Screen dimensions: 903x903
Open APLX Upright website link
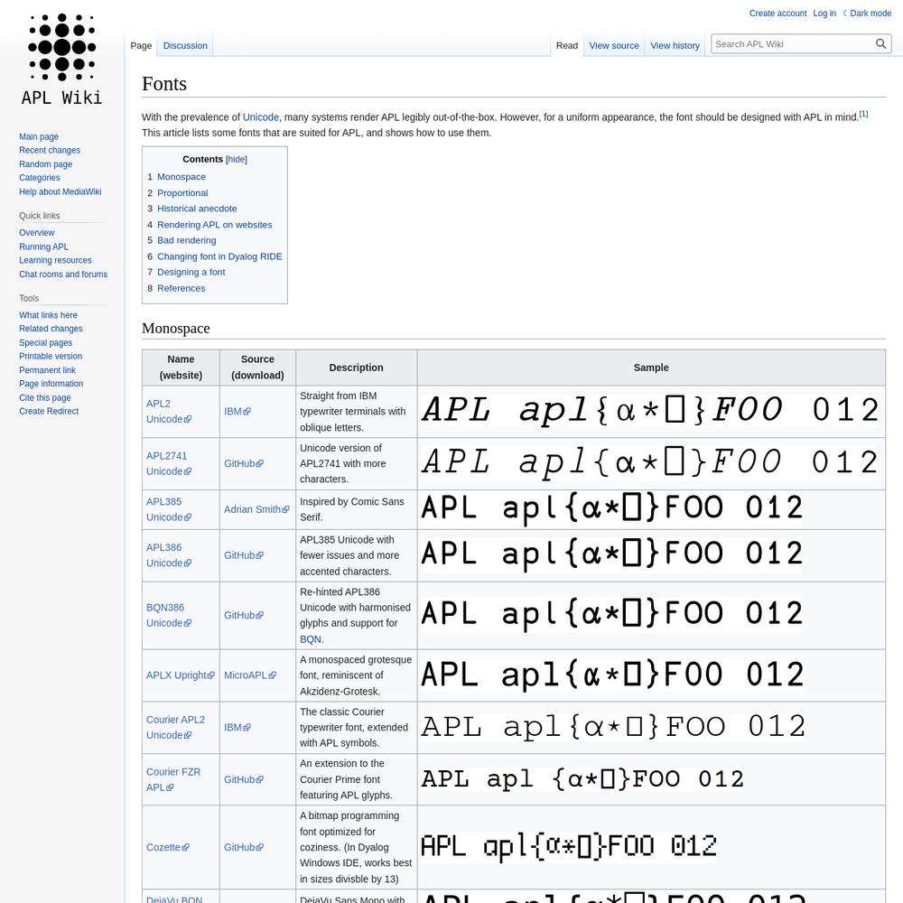(181, 675)
